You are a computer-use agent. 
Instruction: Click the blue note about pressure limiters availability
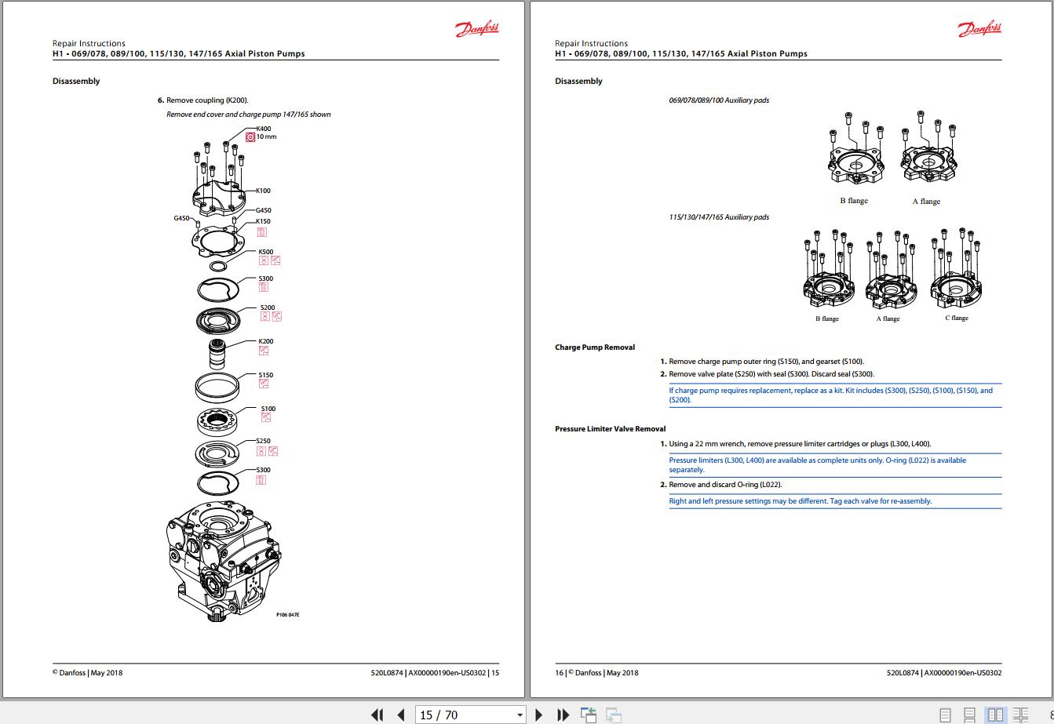click(x=835, y=465)
